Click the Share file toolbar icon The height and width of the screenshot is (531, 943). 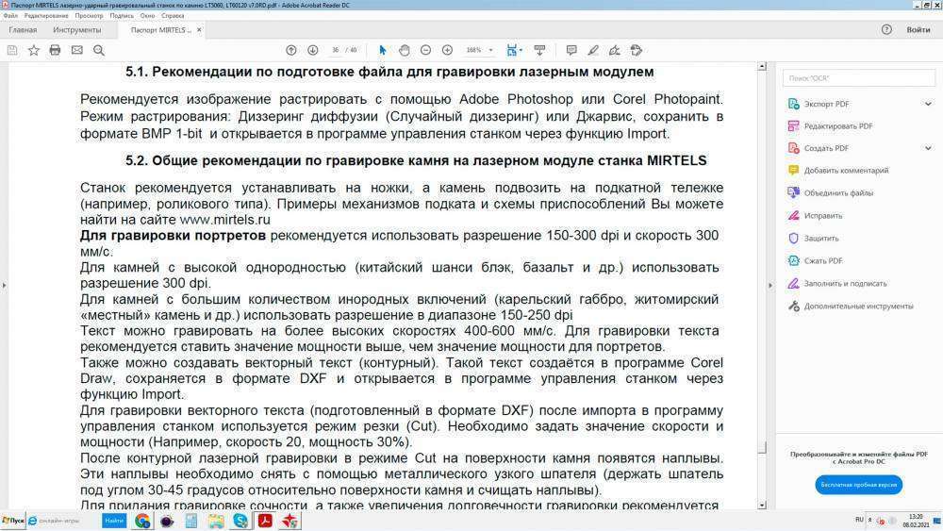coord(637,51)
